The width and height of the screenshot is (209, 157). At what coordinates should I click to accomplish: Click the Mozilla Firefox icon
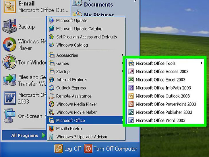pyautogui.click(x=51, y=129)
